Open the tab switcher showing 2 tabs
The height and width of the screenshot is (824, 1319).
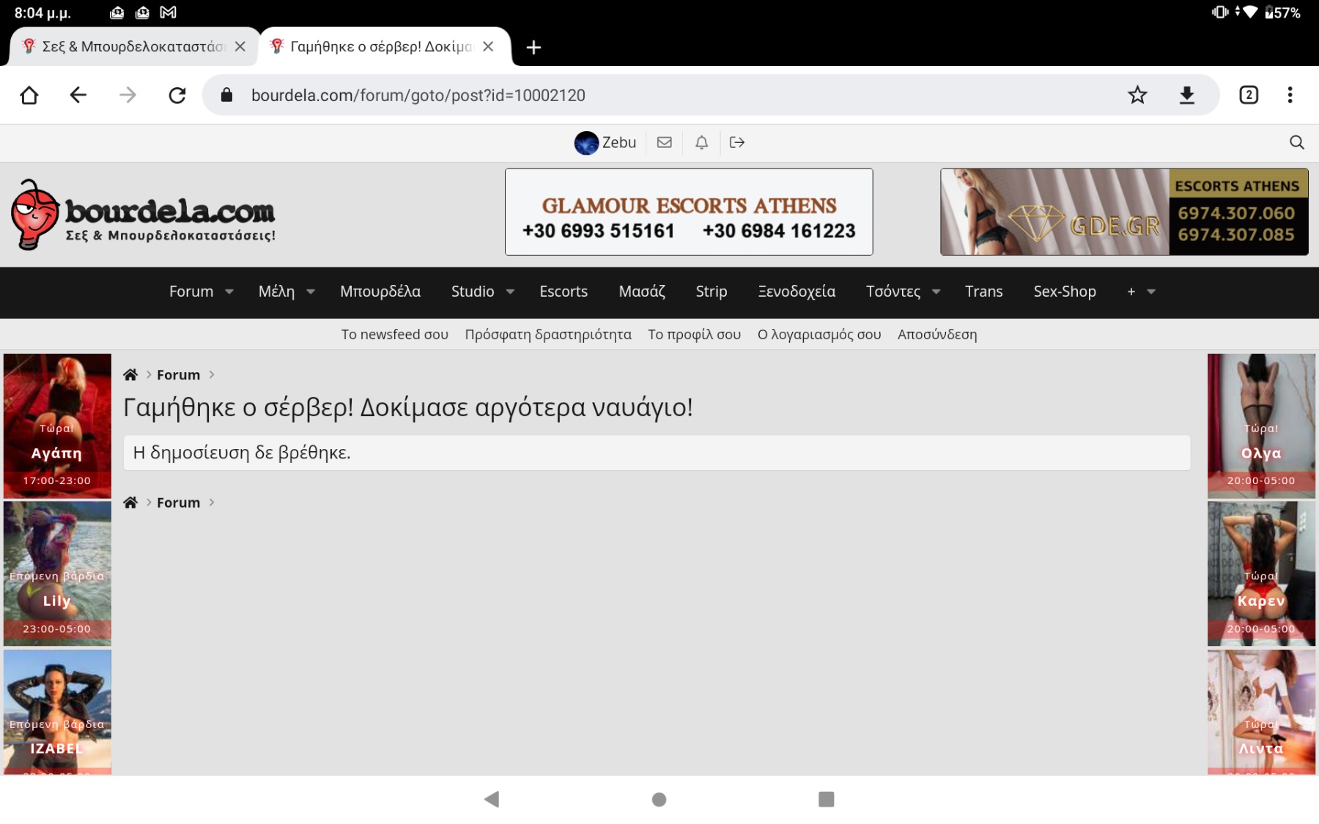[1249, 95]
